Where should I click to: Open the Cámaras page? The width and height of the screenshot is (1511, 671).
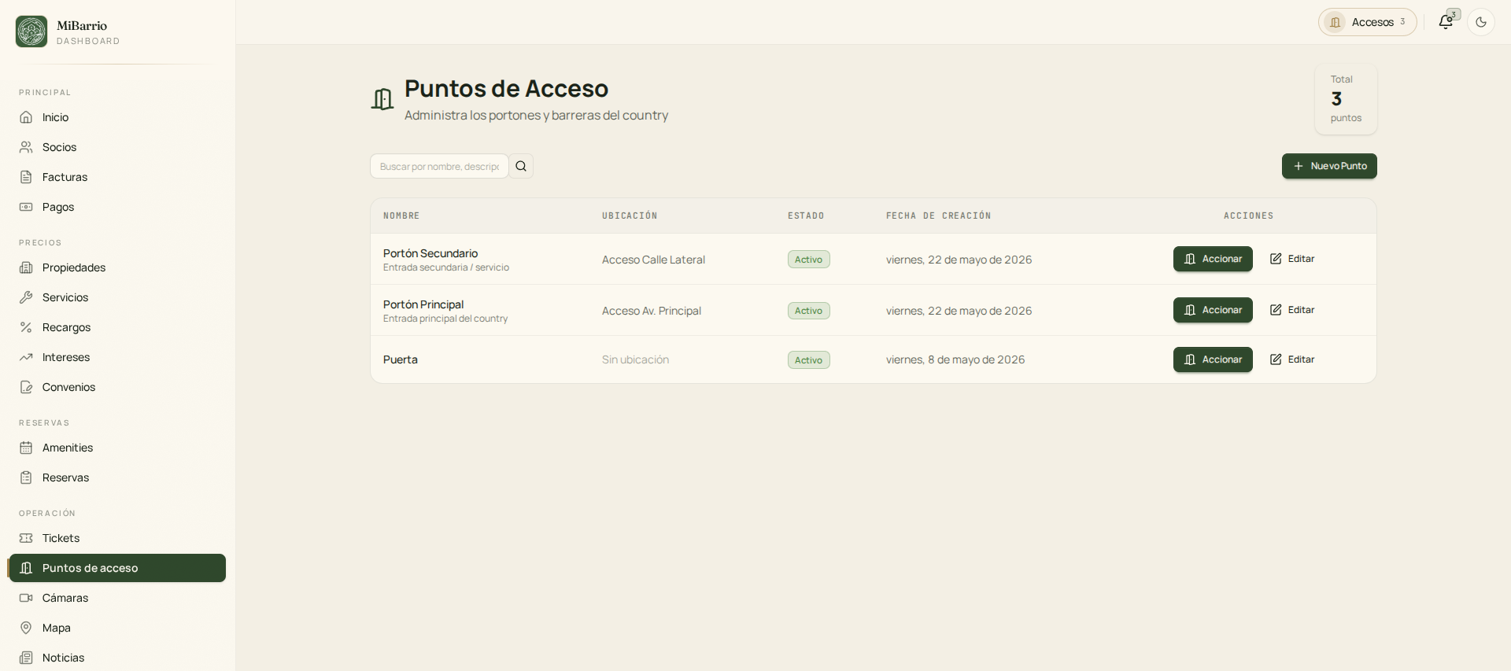(116, 598)
